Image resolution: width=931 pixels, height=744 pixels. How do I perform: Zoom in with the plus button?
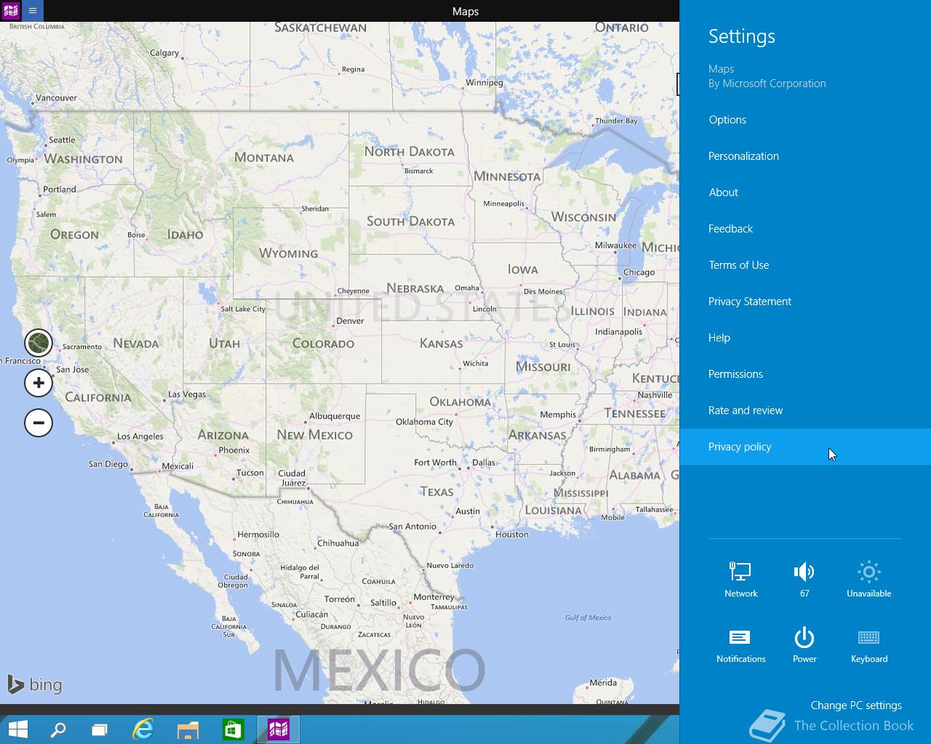(x=39, y=383)
